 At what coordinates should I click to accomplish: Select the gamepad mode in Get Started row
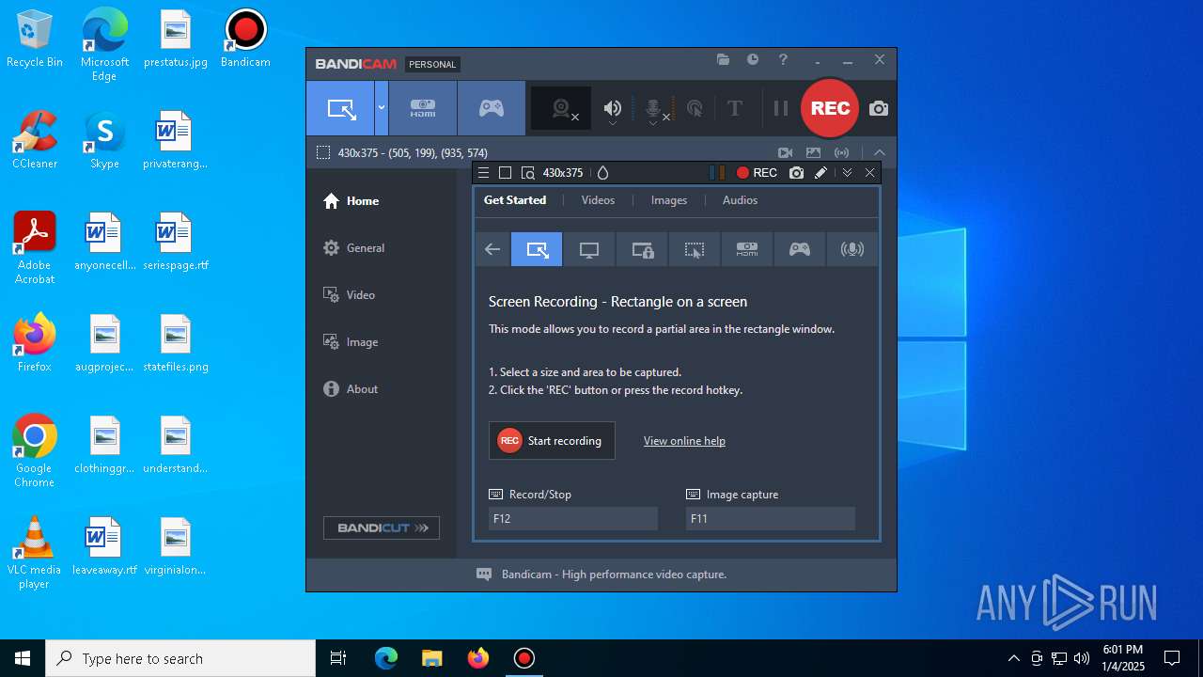(x=800, y=249)
